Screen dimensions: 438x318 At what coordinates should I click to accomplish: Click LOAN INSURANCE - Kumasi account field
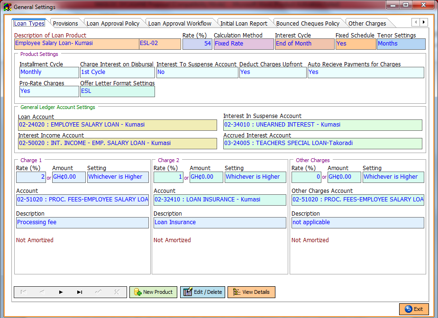(x=220, y=200)
